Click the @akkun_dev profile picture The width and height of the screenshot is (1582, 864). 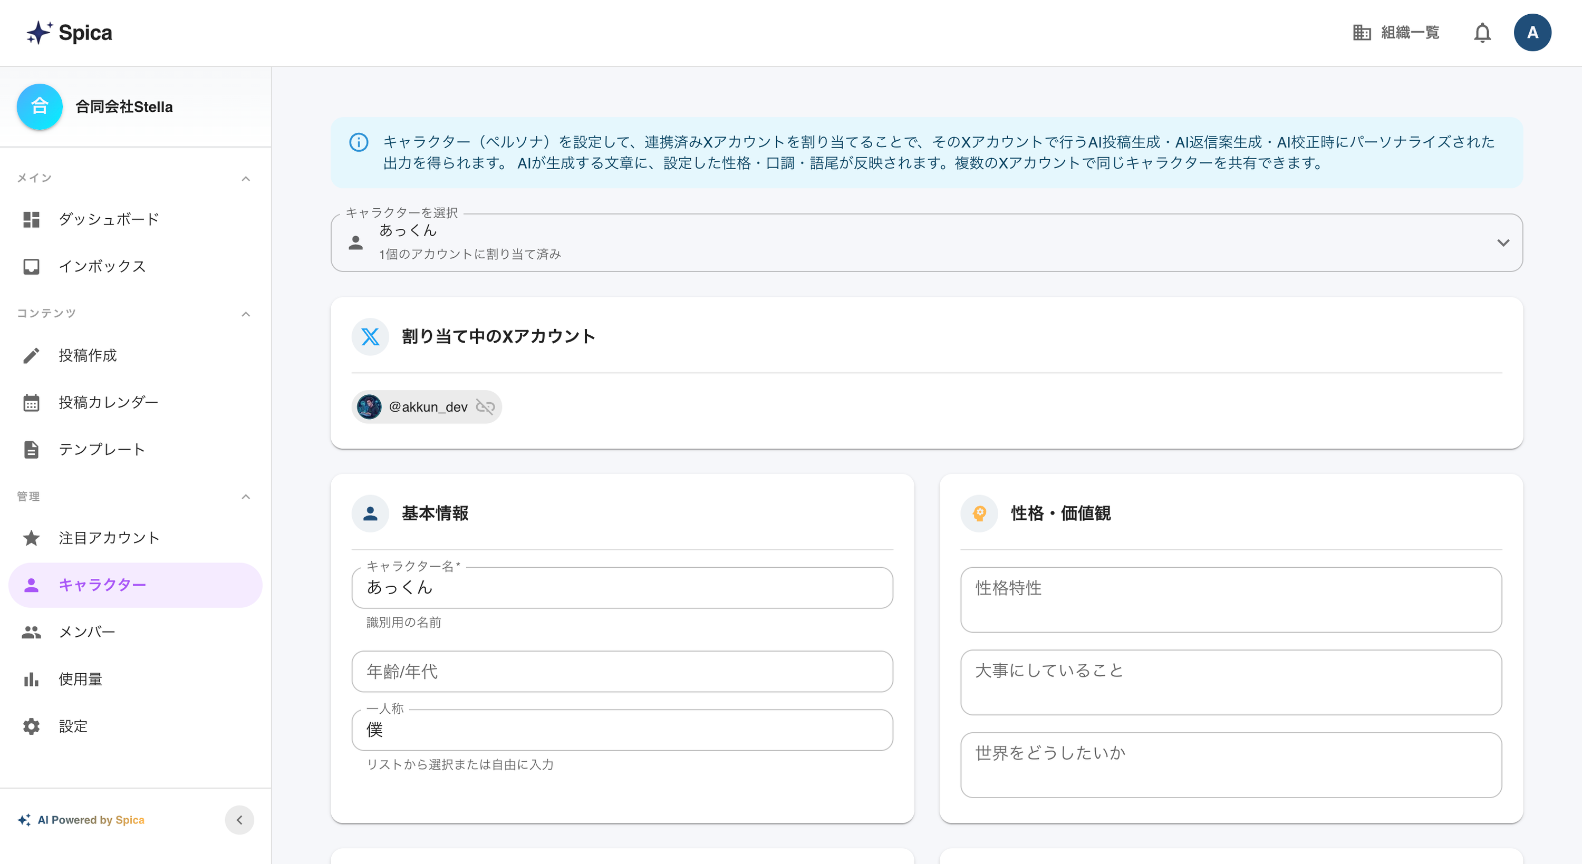pyautogui.click(x=369, y=406)
